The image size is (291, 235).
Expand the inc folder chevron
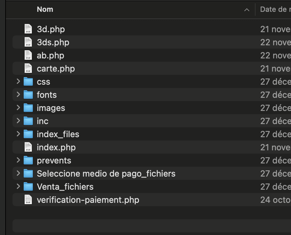coord(18,121)
